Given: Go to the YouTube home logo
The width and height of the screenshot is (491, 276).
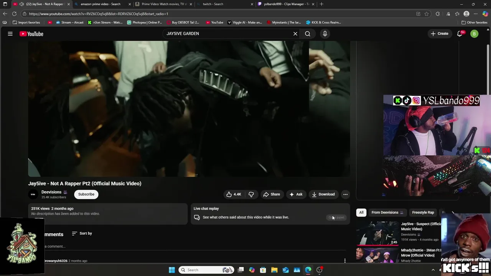Looking at the screenshot, I should pos(31,34).
